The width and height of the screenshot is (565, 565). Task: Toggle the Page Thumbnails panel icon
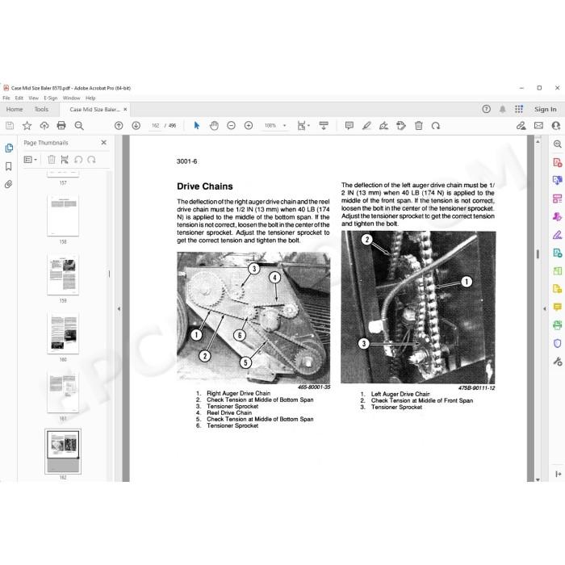[9, 148]
